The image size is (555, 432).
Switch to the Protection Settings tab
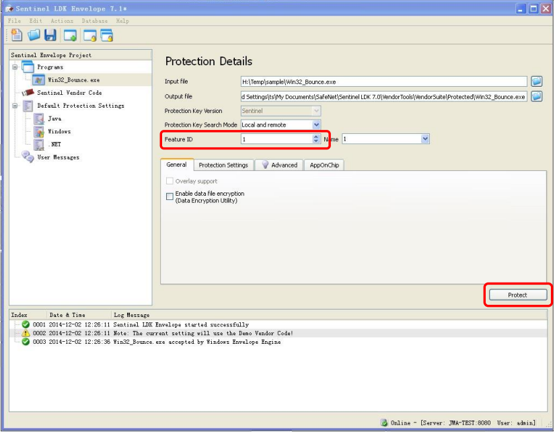click(x=223, y=165)
